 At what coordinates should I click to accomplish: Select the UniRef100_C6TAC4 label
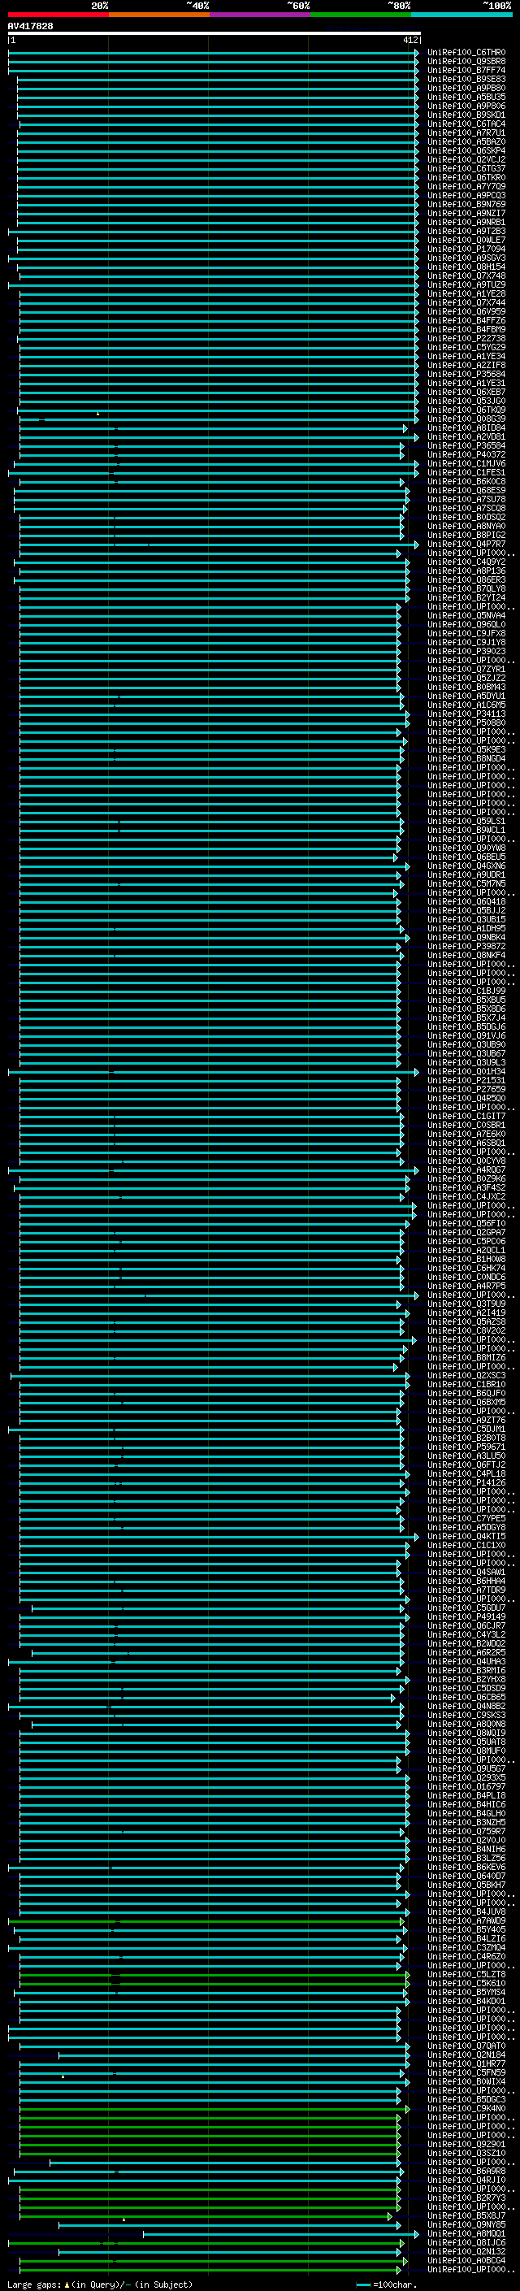point(466,124)
